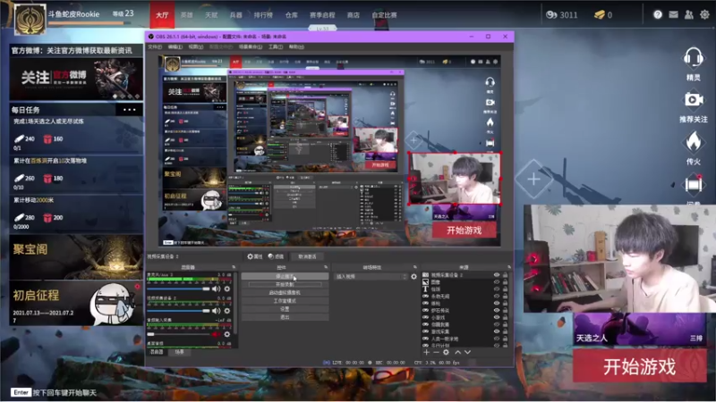Screen dimensions: 716x402
Task: Open the 聚宝阁 panel in the game
Action: 76,256
